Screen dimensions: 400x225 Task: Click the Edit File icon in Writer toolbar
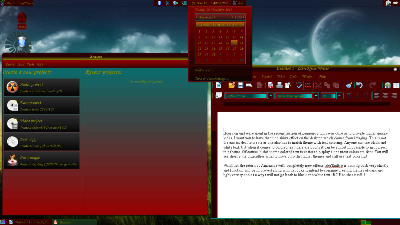click(260, 85)
